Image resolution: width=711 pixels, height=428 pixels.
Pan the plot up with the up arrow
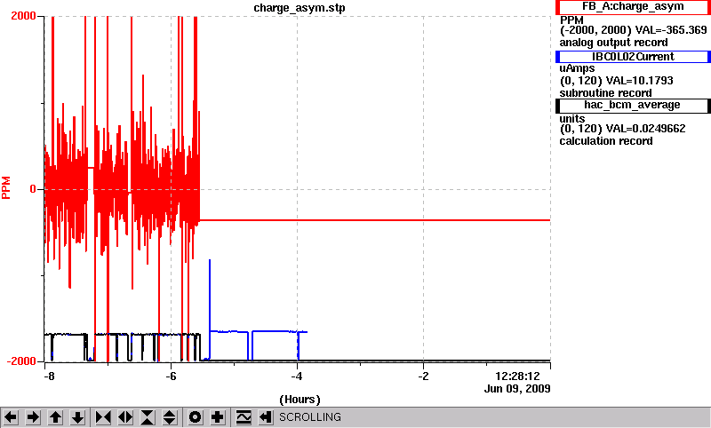point(55,417)
